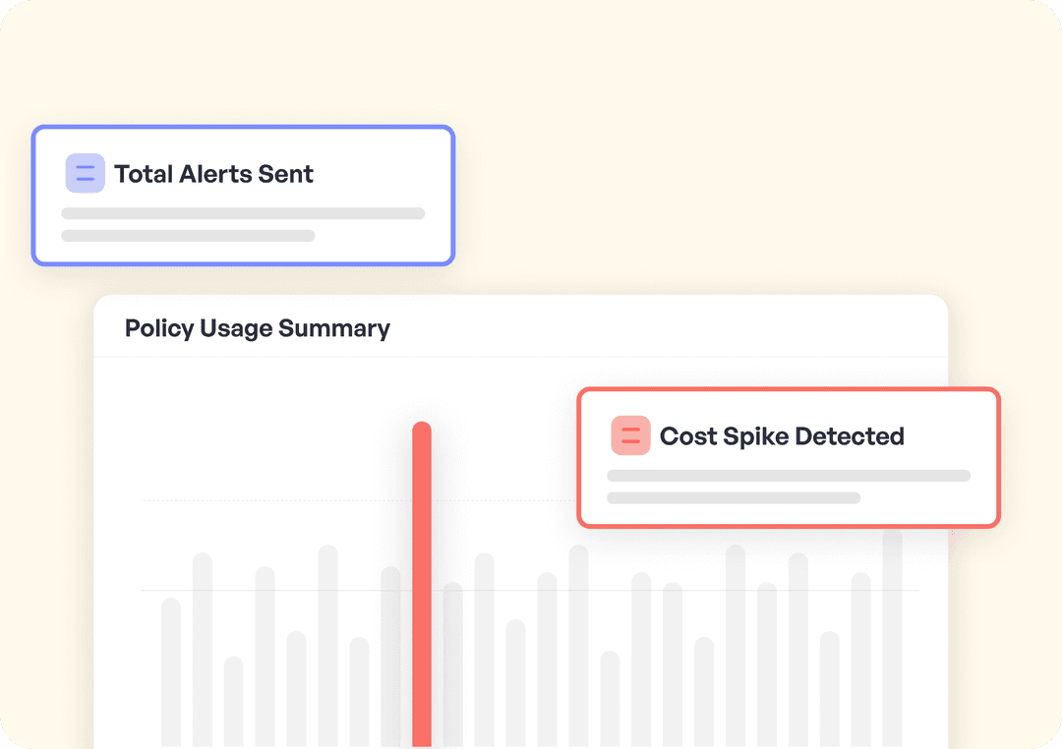Screen dimensions: 1062x749
Task: Open the Cost Spike Detected title
Action: coord(782,435)
